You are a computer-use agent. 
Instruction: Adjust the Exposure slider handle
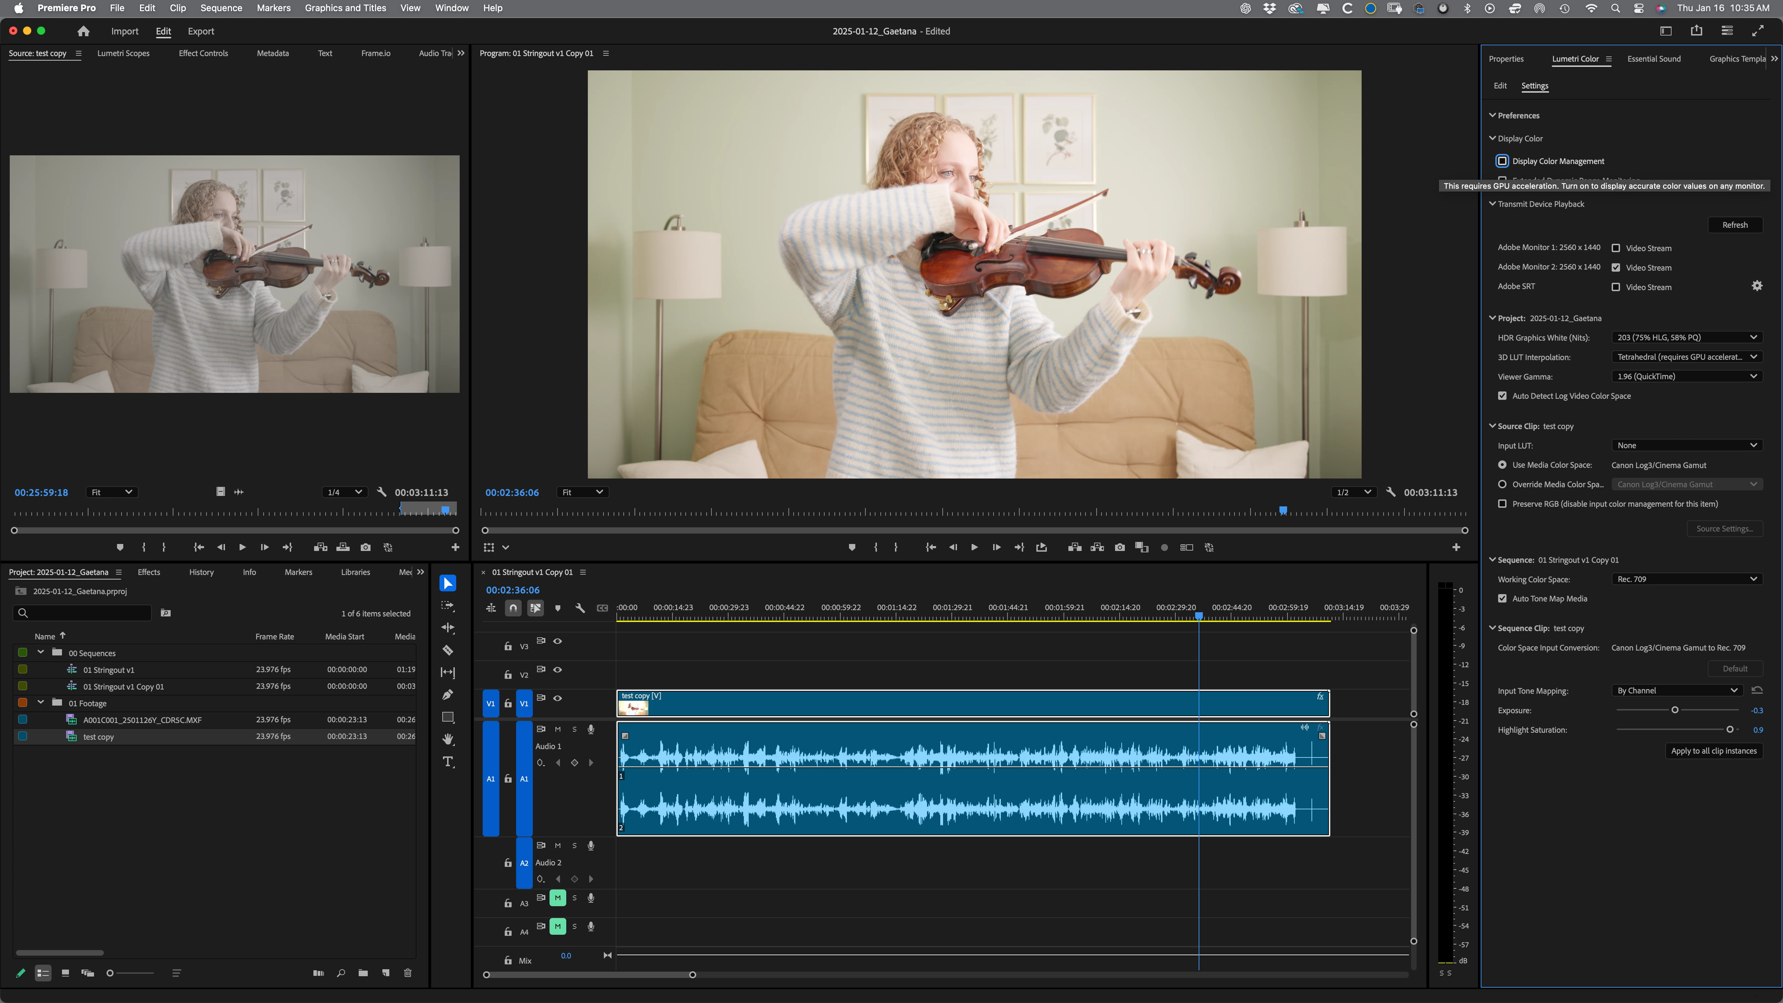point(1675,710)
